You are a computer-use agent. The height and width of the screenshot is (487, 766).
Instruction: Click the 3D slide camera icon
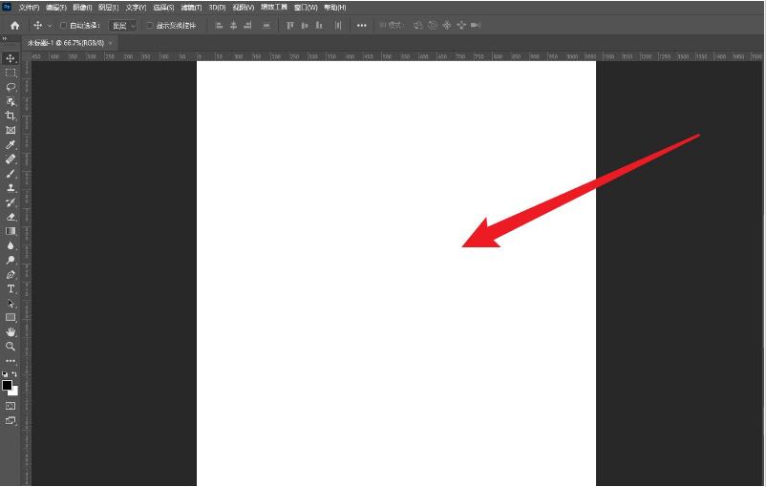pos(461,26)
